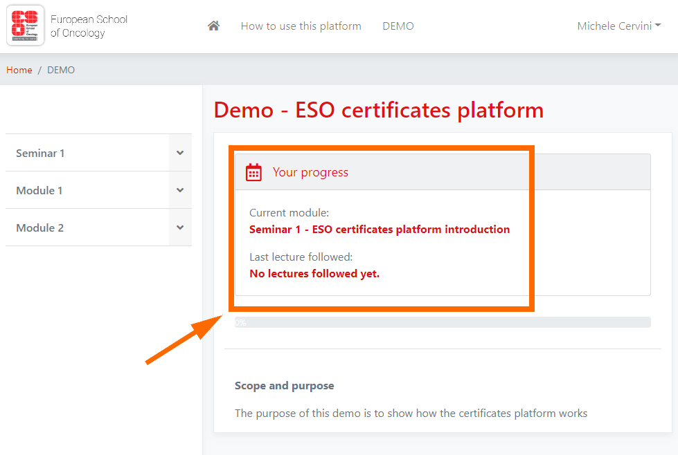Select Module 1 in the sidebar
This screenshot has height=455, width=678.
pyautogui.click(x=39, y=190)
